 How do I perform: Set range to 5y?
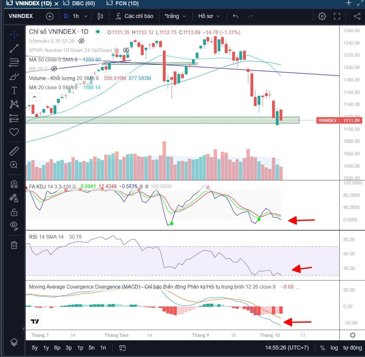coord(35,348)
